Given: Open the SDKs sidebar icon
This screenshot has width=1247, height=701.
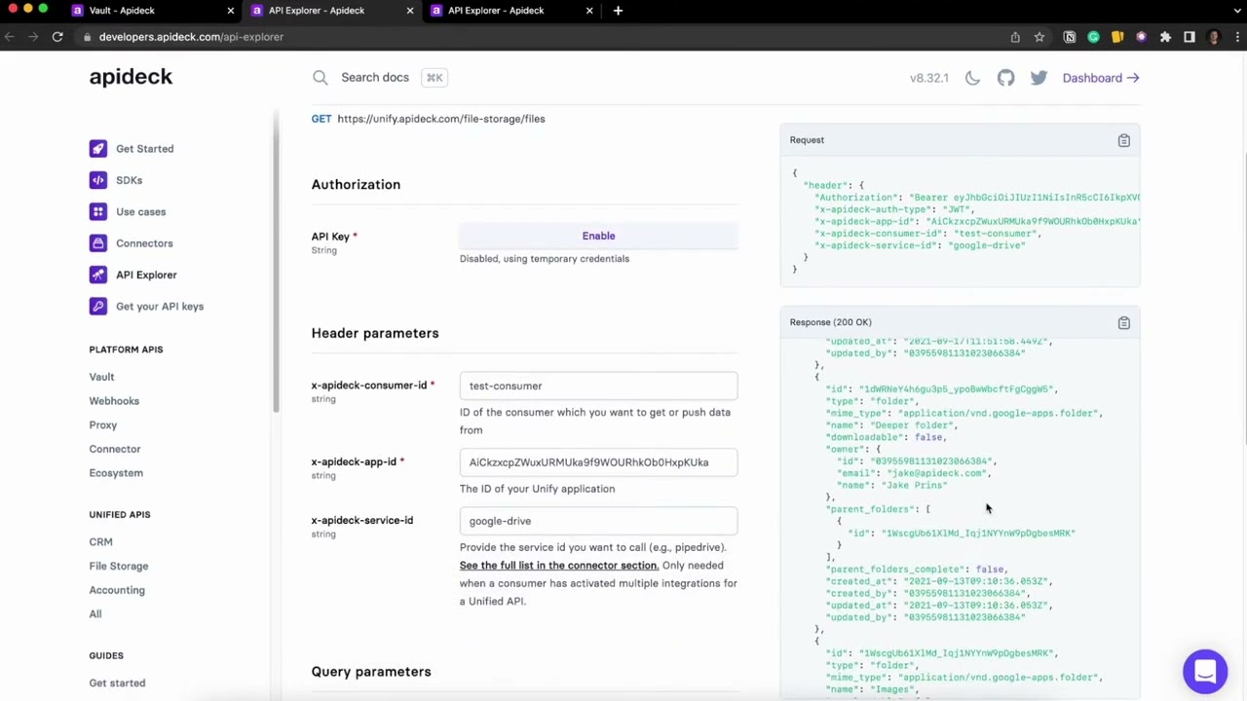Looking at the screenshot, I should pyautogui.click(x=97, y=180).
